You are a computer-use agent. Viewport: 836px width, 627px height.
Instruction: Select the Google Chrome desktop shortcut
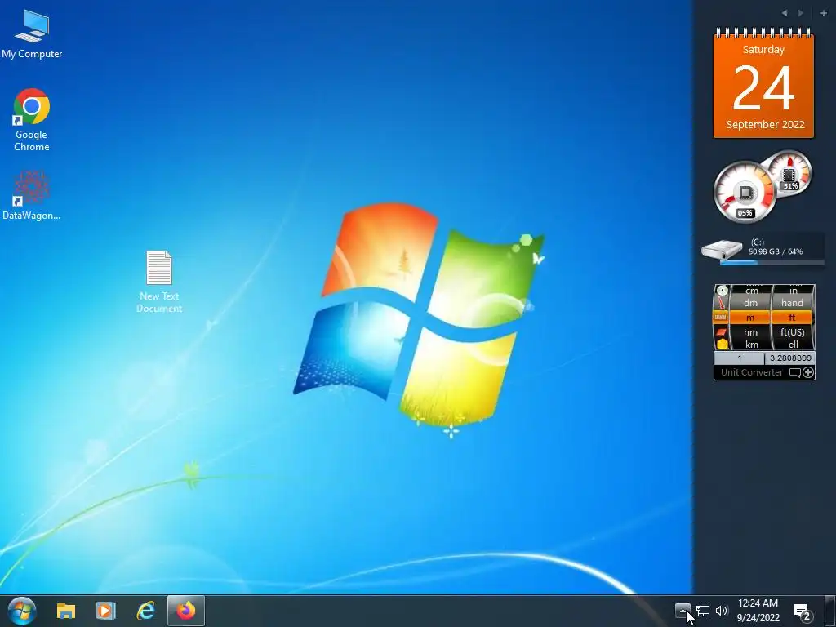[32, 120]
